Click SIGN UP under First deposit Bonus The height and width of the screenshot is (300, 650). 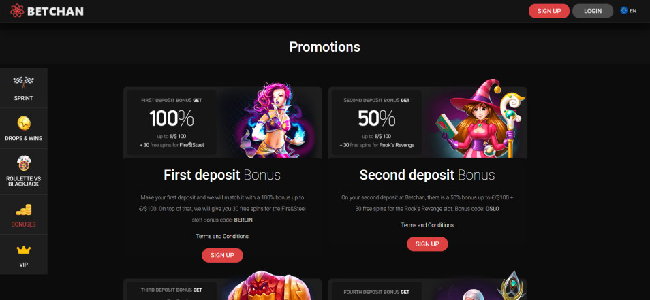click(222, 255)
